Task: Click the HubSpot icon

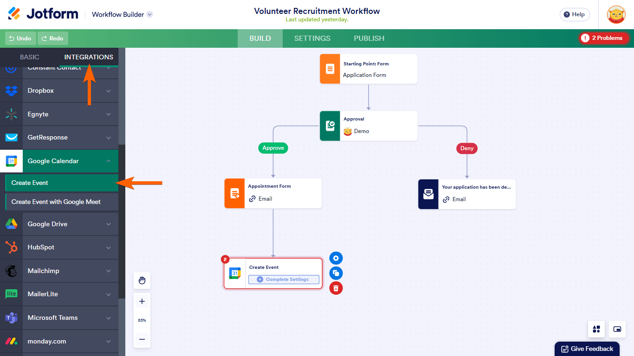Action: (11, 247)
